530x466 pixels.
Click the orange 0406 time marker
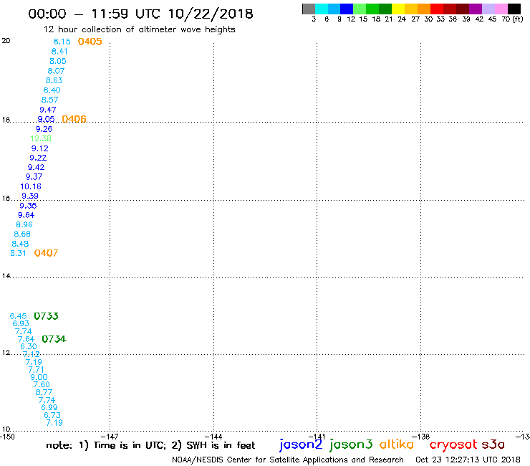coord(74,119)
